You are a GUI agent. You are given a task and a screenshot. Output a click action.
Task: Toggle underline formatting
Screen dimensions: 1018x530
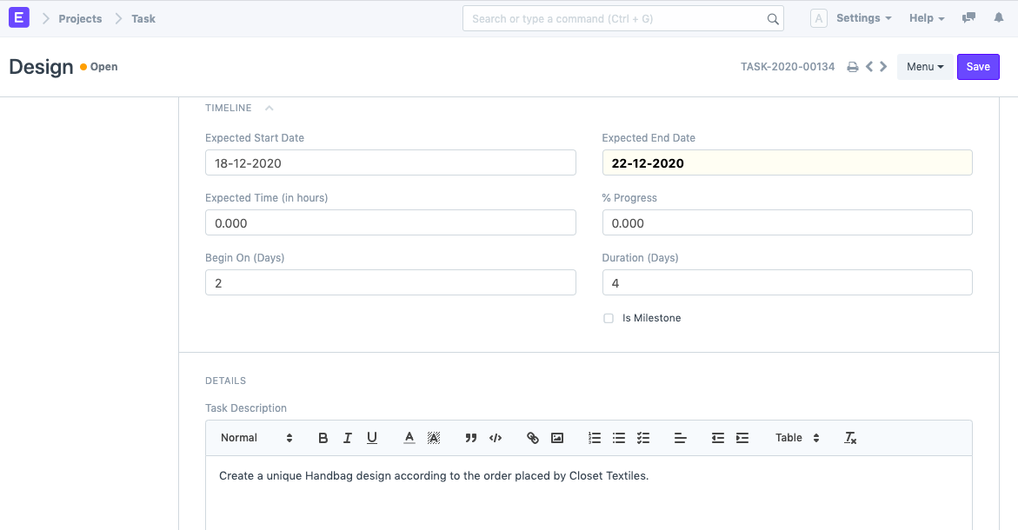(x=371, y=438)
